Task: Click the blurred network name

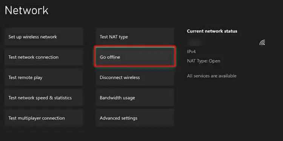Action: point(195,42)
